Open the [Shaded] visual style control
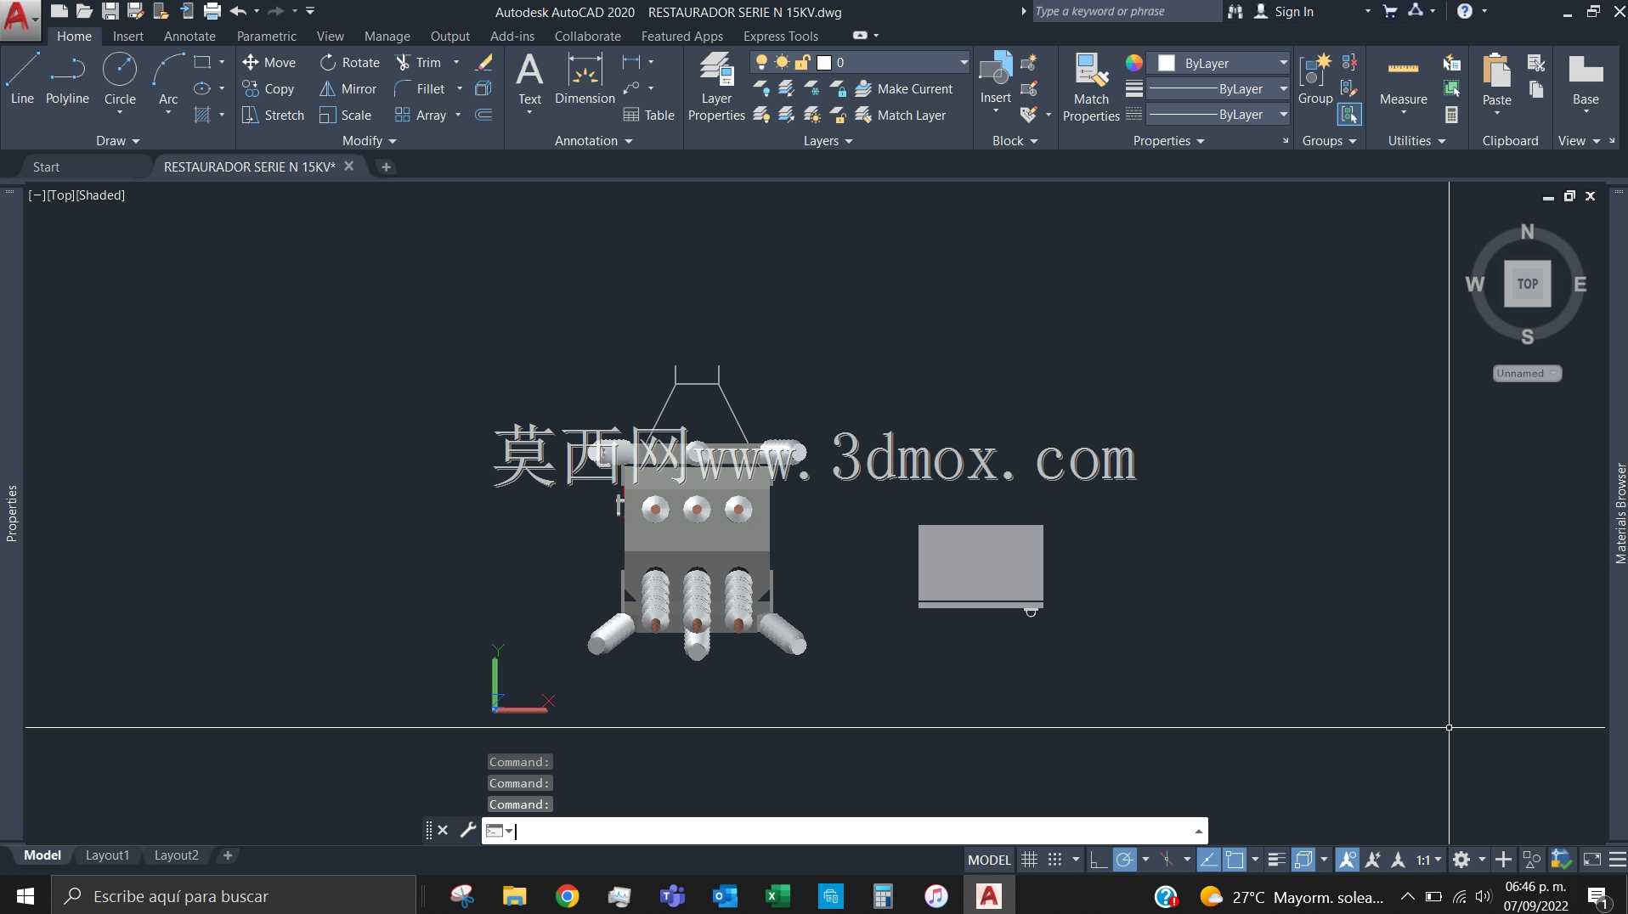 click(x=100, y=195)
